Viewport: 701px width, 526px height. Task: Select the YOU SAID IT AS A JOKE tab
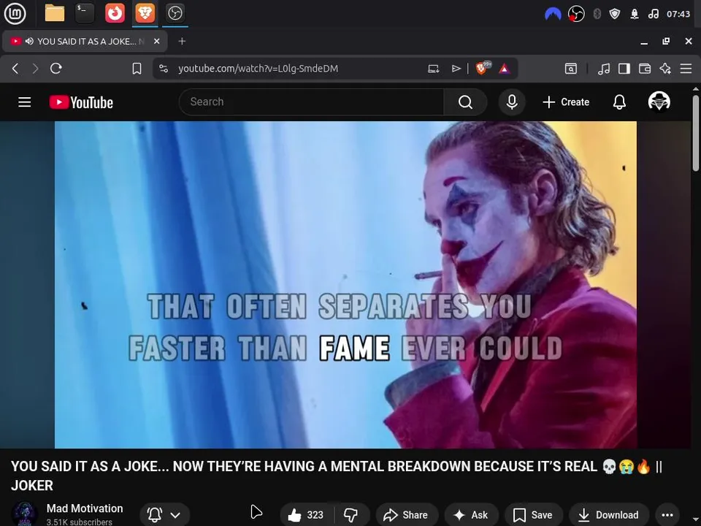(85, 41)
